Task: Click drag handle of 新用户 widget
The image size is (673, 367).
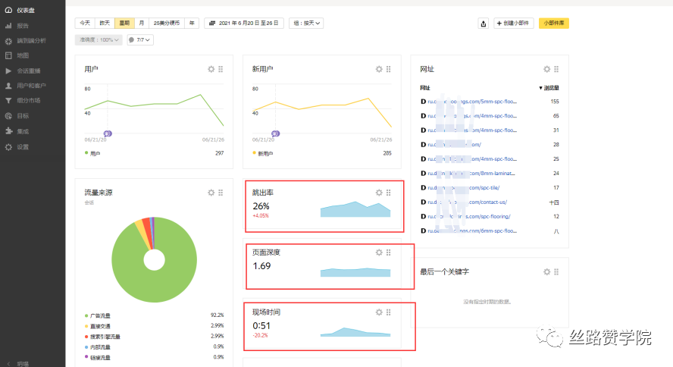Action: tap(389, 69)
